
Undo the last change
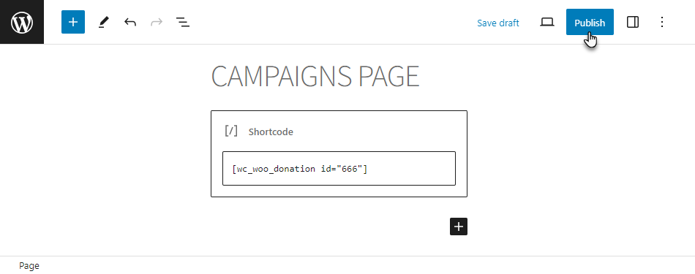pos(130,22)
